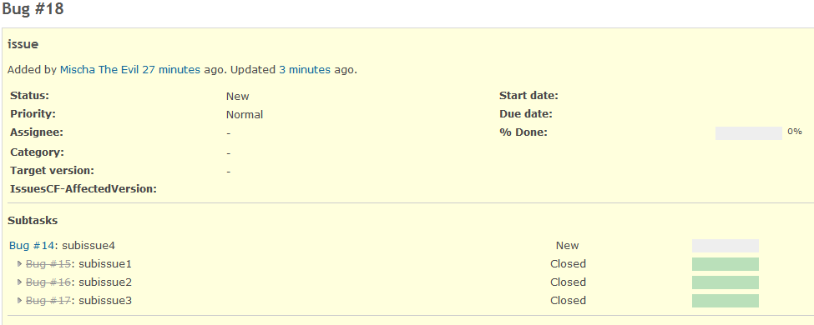
Task: Click the % Done progress bar
Action: coord(749,133)
